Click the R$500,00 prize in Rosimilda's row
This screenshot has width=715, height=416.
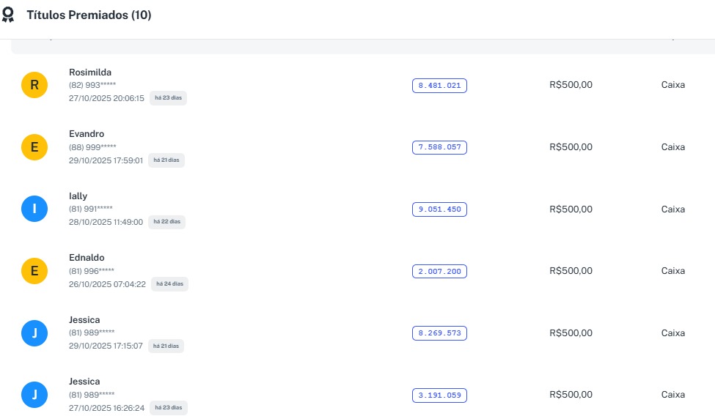click(571, 85)
